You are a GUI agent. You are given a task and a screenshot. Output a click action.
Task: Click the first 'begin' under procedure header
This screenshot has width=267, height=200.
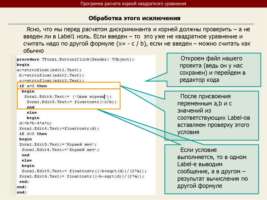[x=23, y=65]
